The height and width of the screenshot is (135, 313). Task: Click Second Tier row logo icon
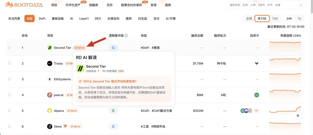50,48
